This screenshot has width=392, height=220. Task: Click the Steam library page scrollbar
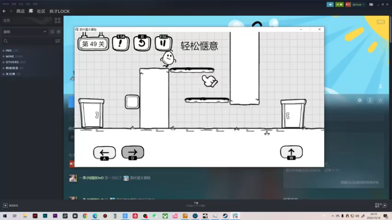click(x=391, y=29)
